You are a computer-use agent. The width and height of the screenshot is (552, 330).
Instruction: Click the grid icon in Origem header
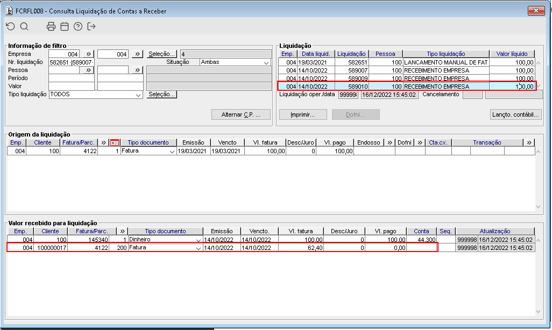(115, 142)
